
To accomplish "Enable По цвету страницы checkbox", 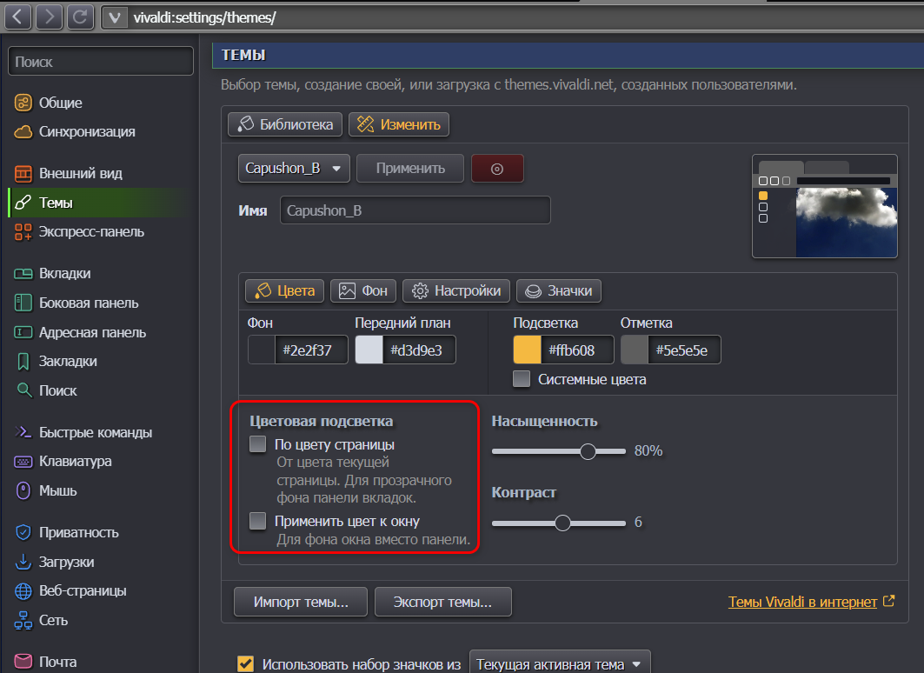I will (x=257, y=443).
